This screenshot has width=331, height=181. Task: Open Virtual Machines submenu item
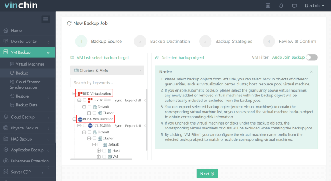(x=27, y=64)
